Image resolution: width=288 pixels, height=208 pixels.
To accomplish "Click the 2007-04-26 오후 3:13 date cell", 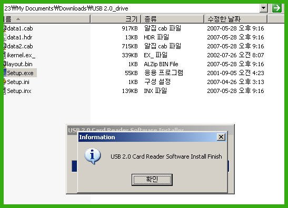I will coord(235,82).
